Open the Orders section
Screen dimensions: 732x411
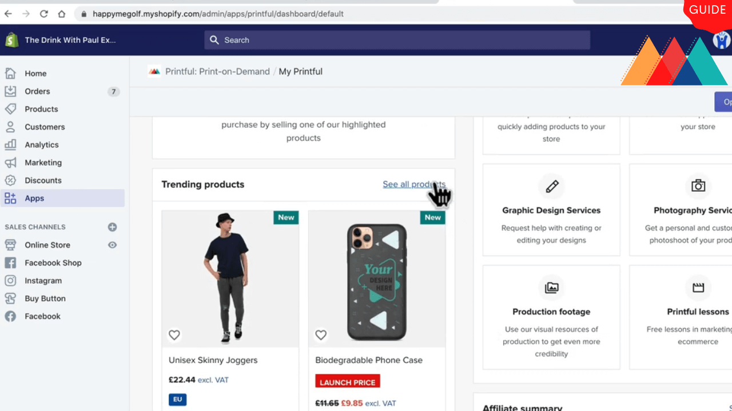(37, 91)
